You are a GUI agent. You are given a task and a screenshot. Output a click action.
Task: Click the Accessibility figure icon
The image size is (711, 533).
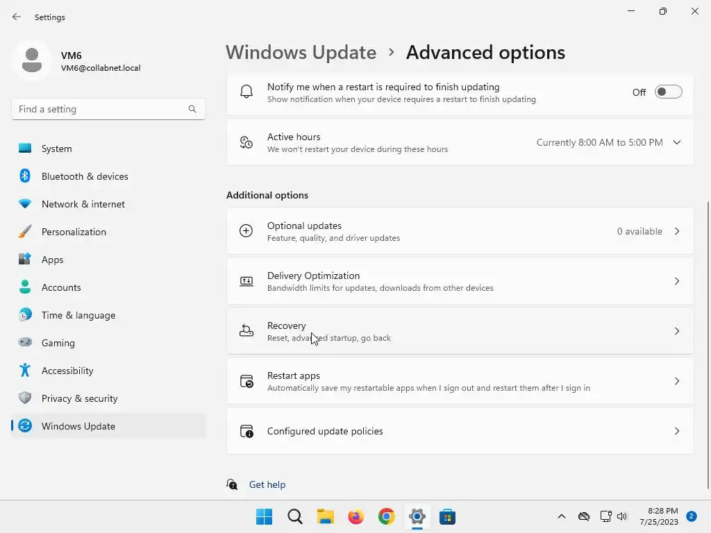click(x=25, y=371)
